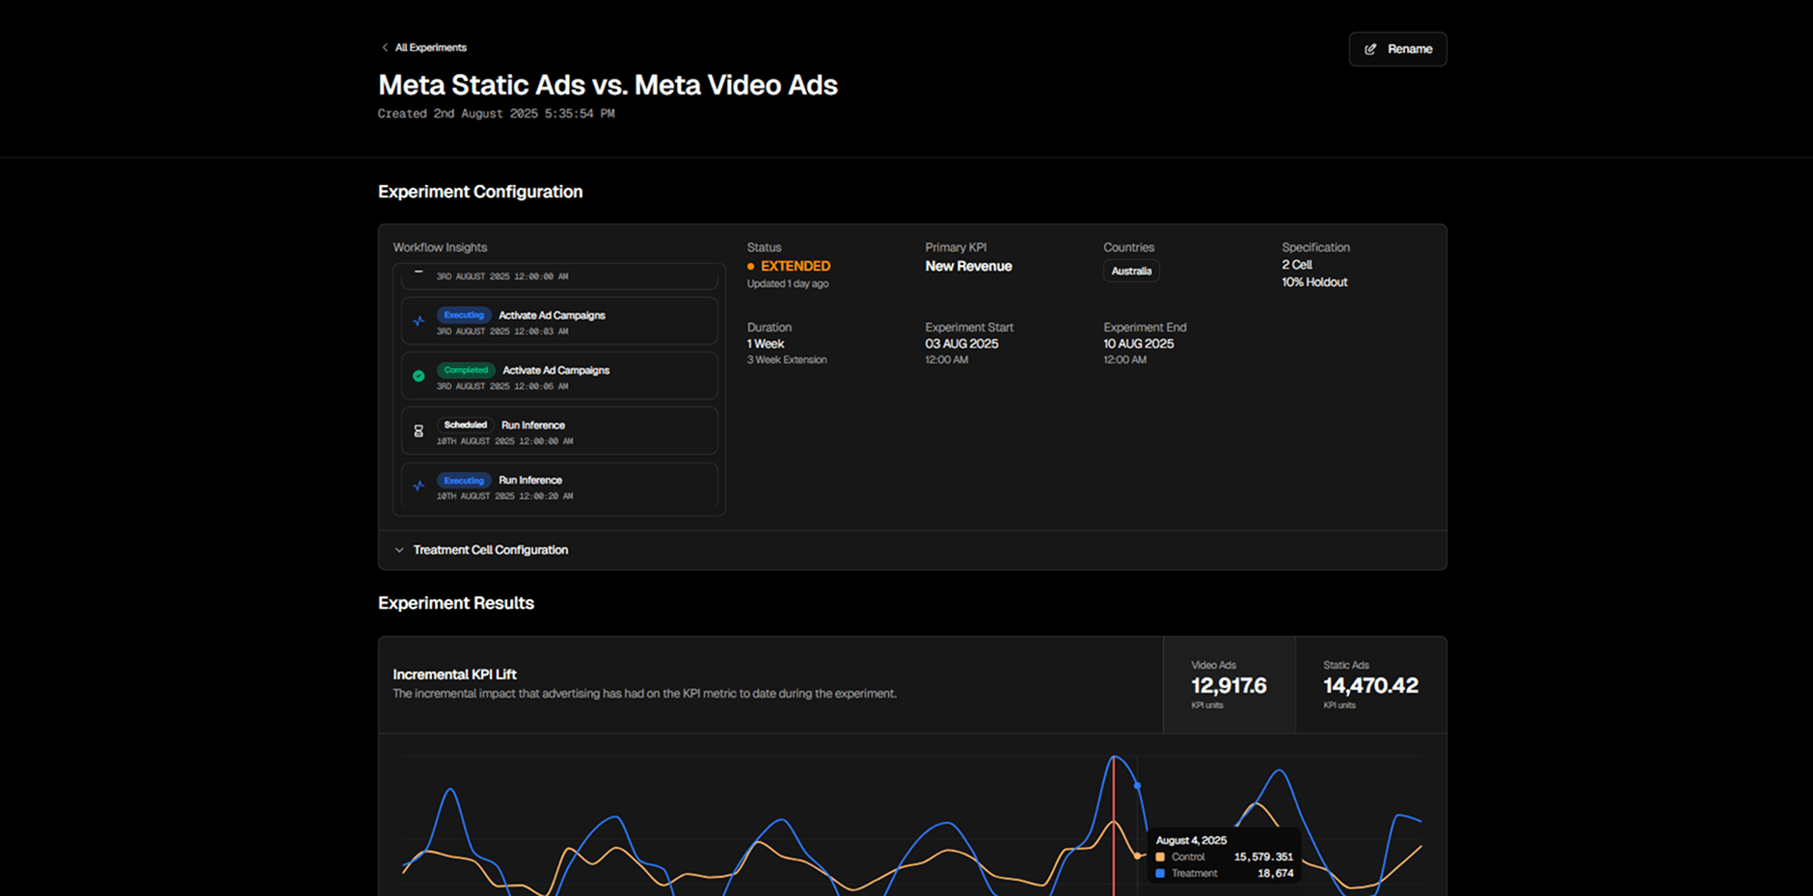The height and width of the screenshot is (896, 1813).
Task: Click the Incremental KPI Lift heading
Action: [455, 674]
